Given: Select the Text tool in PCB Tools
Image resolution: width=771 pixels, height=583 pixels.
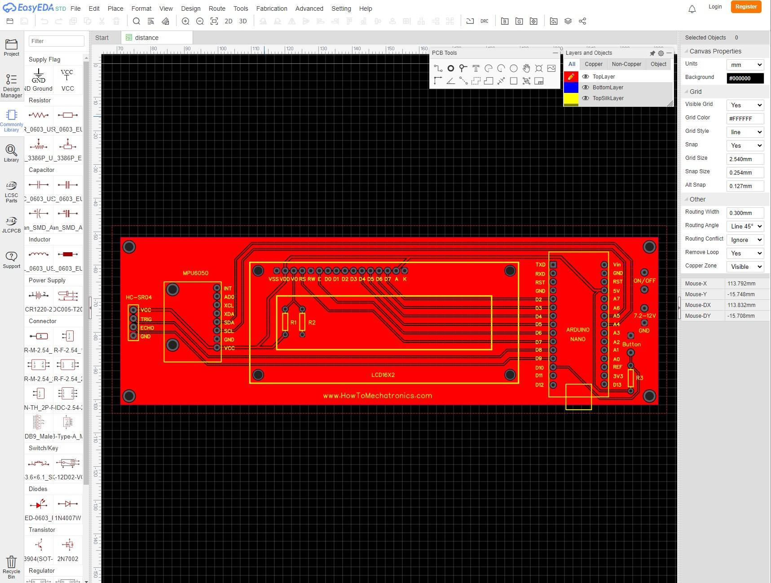Looking at the screenshot, I should pos(476,68).
